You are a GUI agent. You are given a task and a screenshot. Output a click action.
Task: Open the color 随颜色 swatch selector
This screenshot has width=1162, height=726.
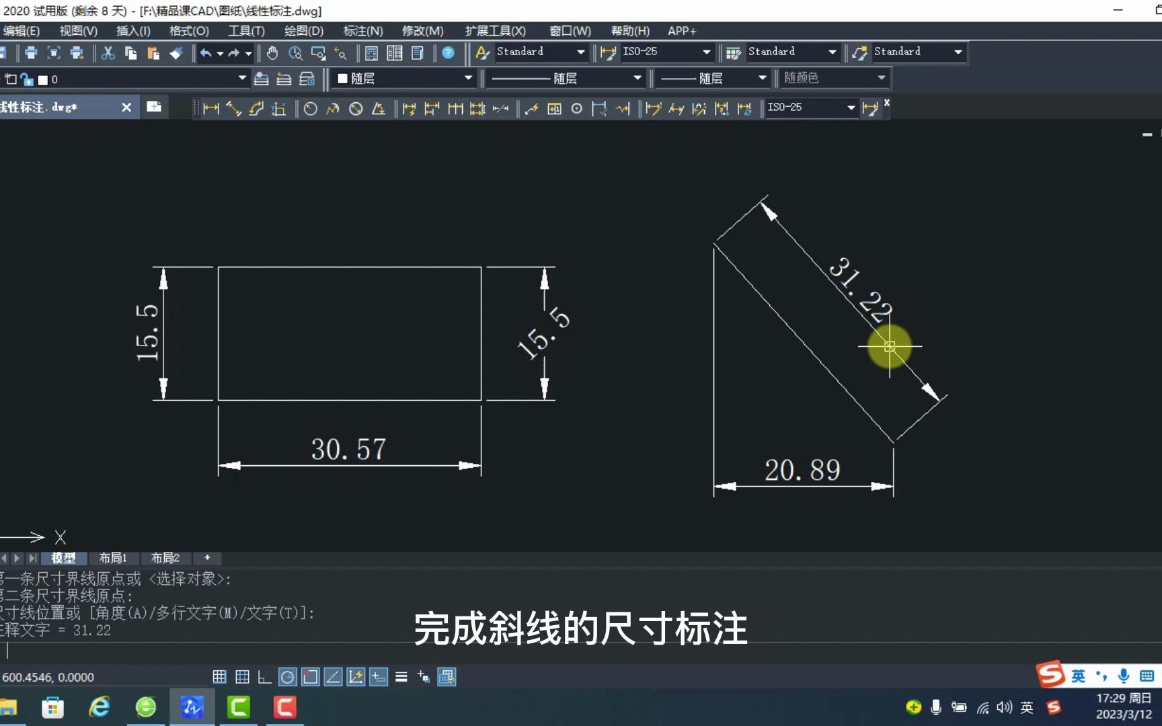834,78
